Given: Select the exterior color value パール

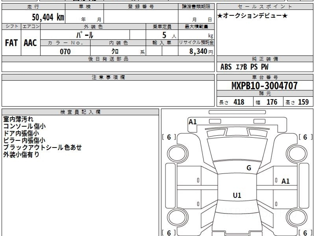Looking at the screenshot, I should [x=85, y=35].
